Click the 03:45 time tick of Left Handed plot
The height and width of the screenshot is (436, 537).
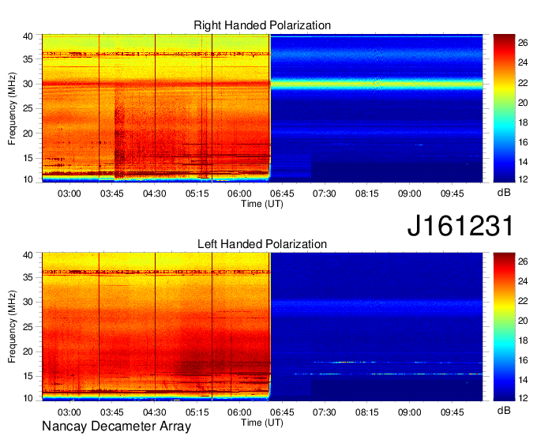point(112,412)
